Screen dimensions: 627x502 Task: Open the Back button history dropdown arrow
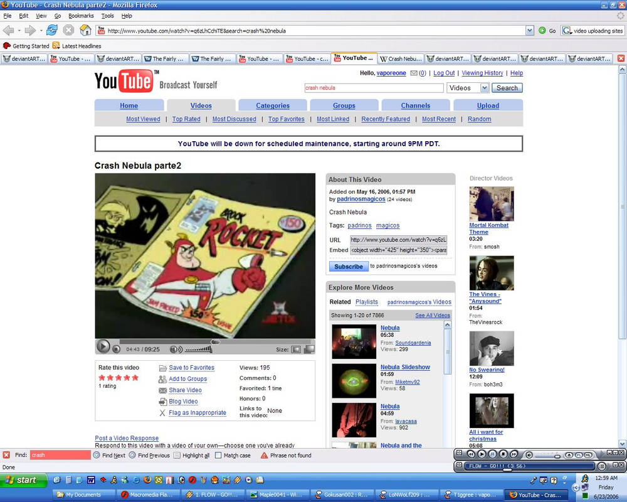click(x=19, y=30)
